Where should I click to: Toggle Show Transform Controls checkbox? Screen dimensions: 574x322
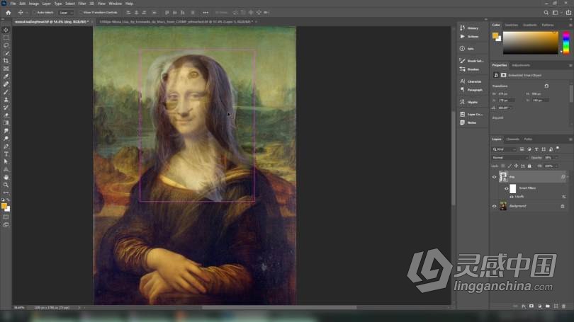(80, 13)
